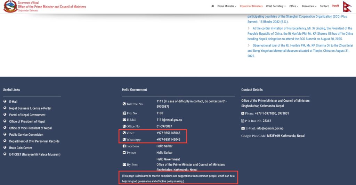Click the Twitter icon in footer
Screen dimensions: 356x185
point(124,153)
